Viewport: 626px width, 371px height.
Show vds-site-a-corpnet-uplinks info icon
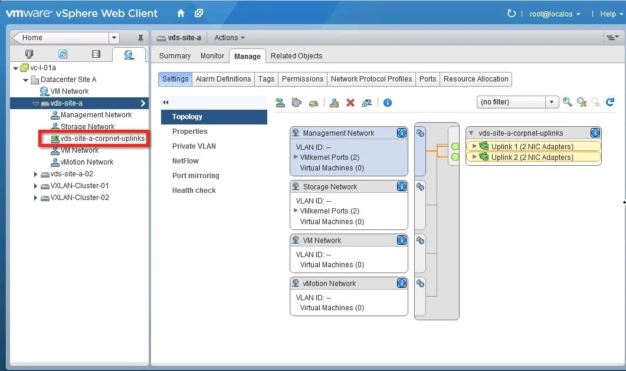(x=595, y=133)
